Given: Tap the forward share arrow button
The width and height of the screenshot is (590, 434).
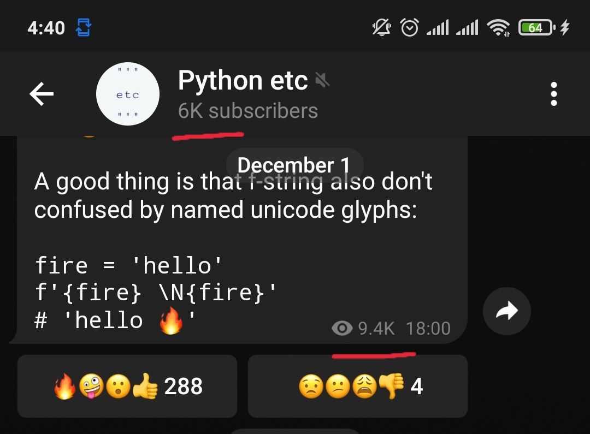Looking at the screenshot, I should tap(507, 311).
